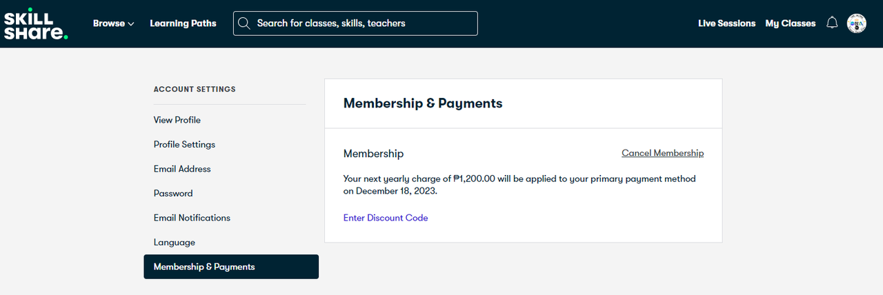
Task: Click the Skillshare logo
Action: [36, 23]
